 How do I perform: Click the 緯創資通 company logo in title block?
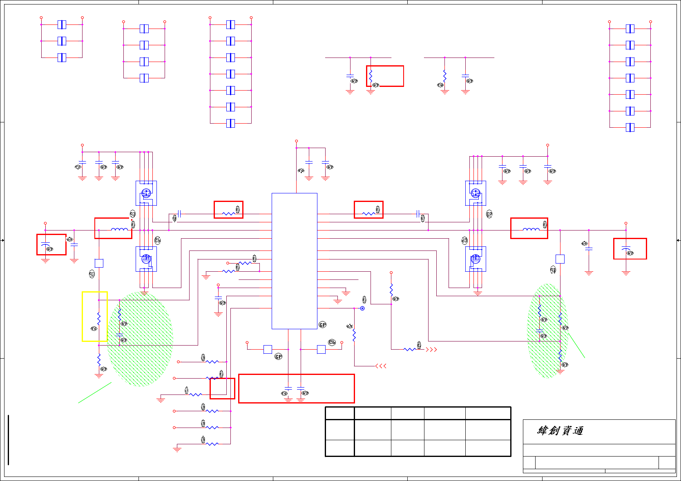pos(560,430)
